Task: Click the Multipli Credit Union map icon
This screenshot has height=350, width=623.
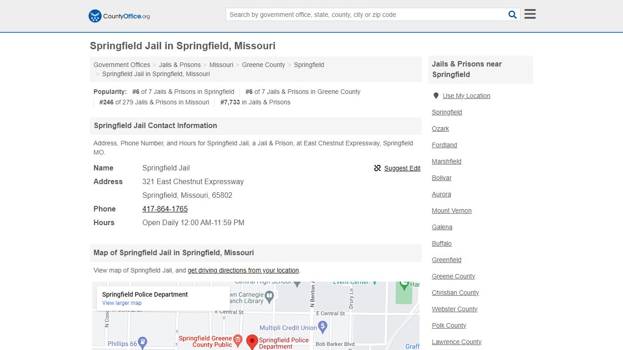Action: point(323,326)
